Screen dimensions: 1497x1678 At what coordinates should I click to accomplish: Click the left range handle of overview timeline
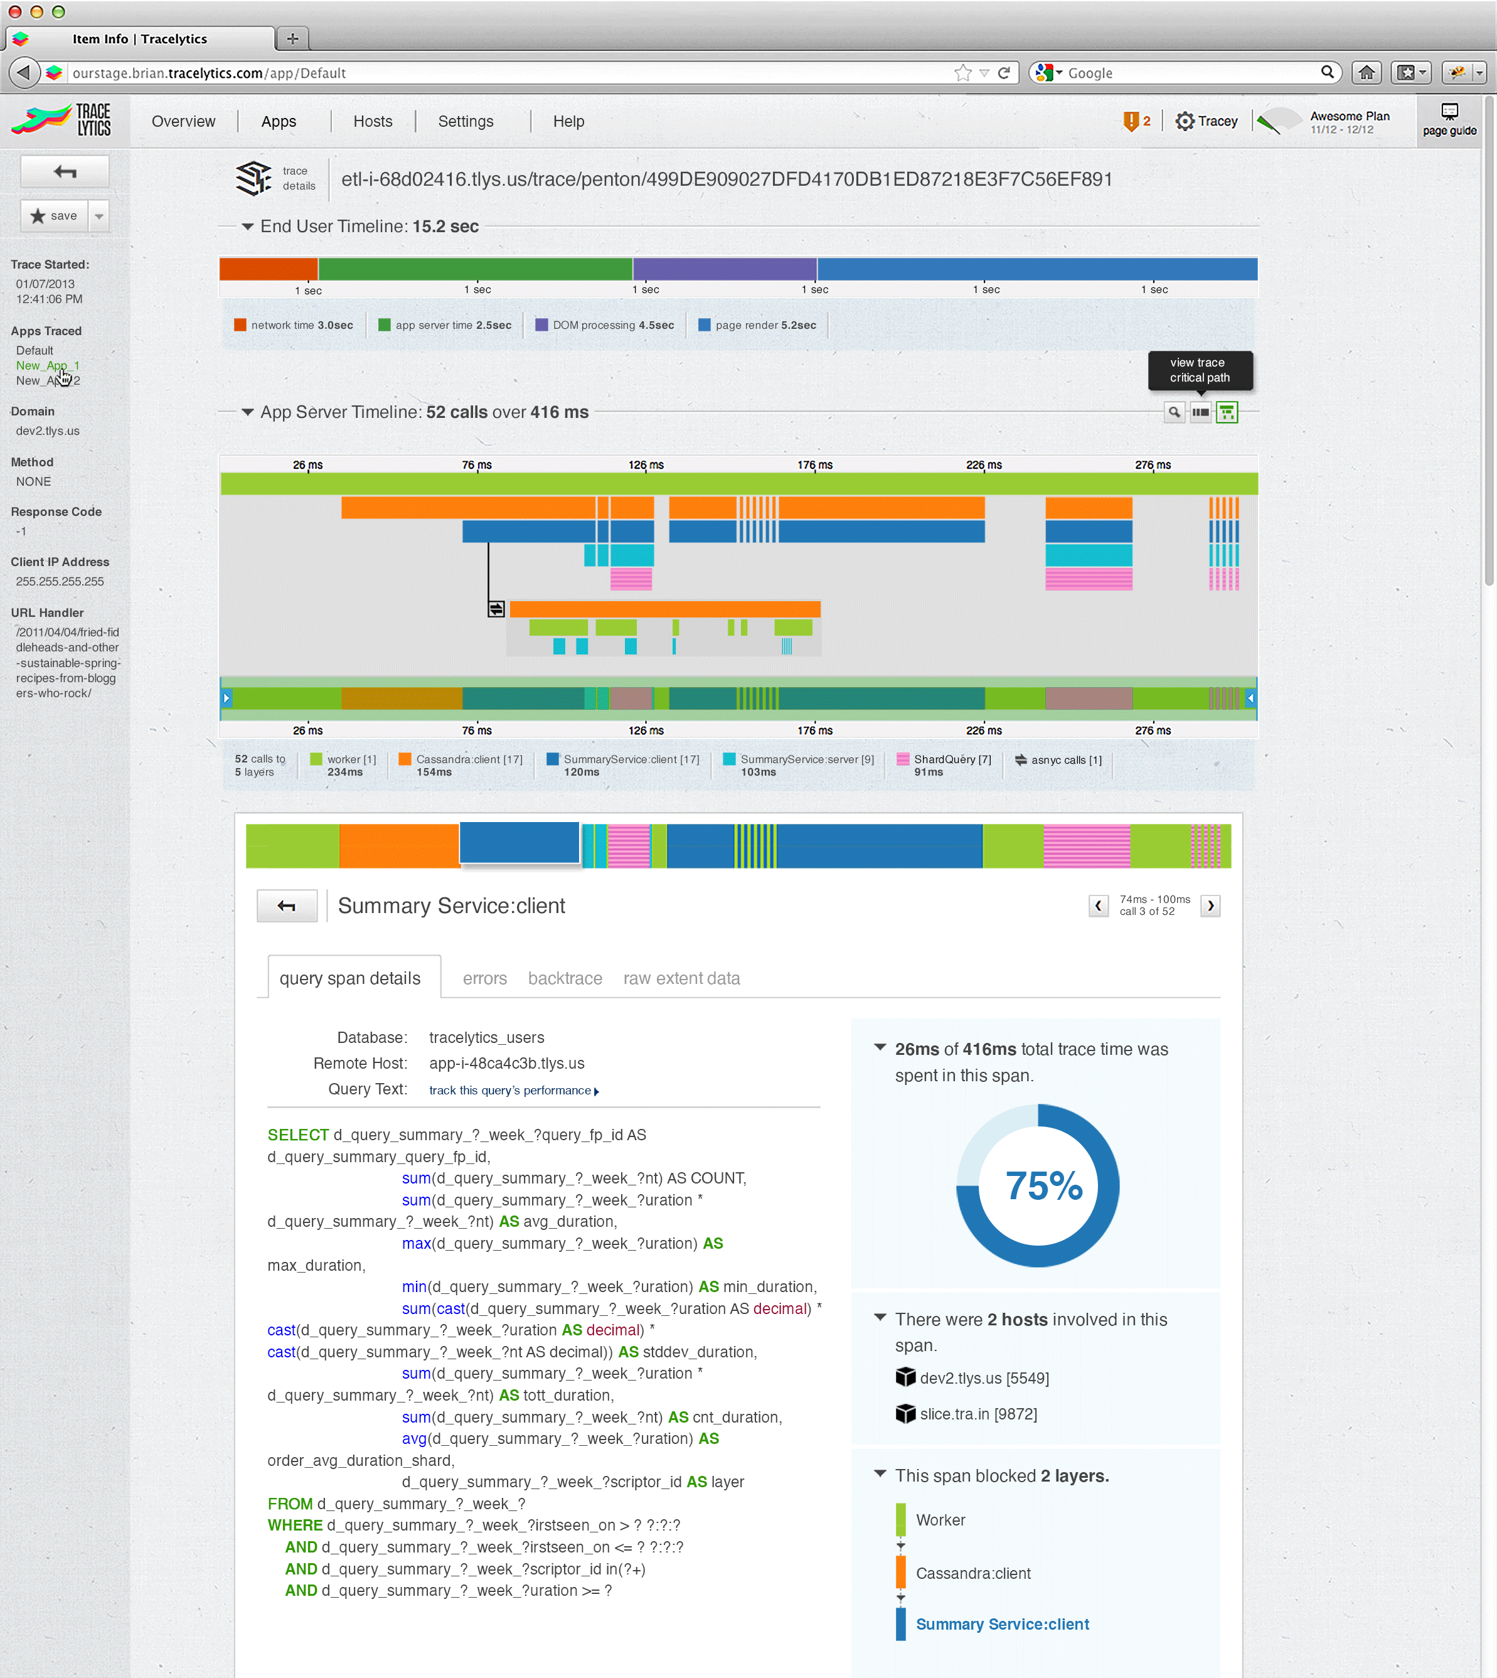(226, 698)
